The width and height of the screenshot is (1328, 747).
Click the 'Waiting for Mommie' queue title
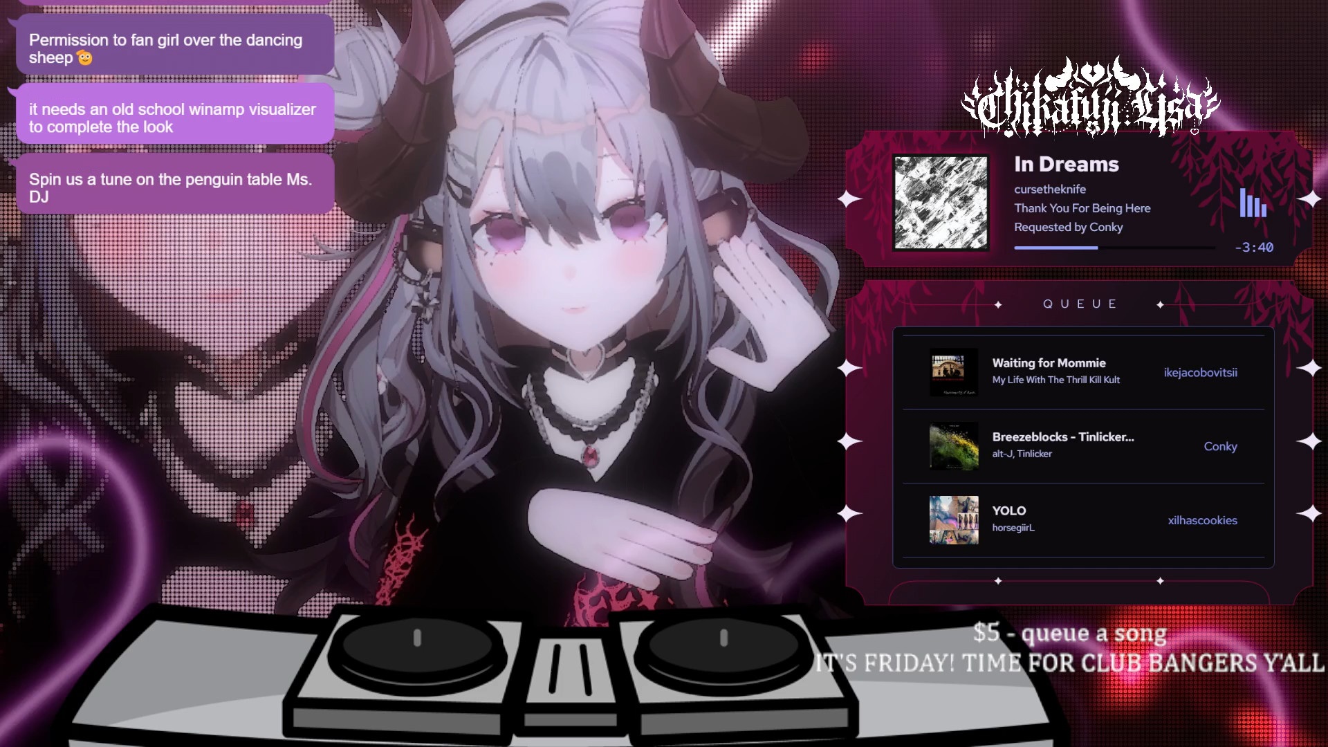(x=1049, y=362)
